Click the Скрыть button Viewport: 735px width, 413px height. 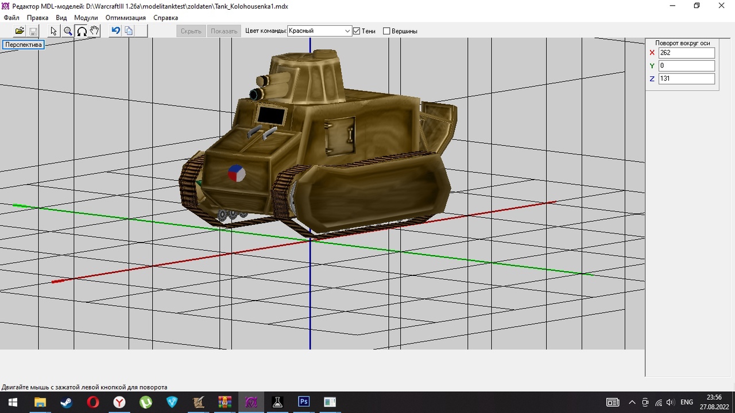click(x=191, y=31)
